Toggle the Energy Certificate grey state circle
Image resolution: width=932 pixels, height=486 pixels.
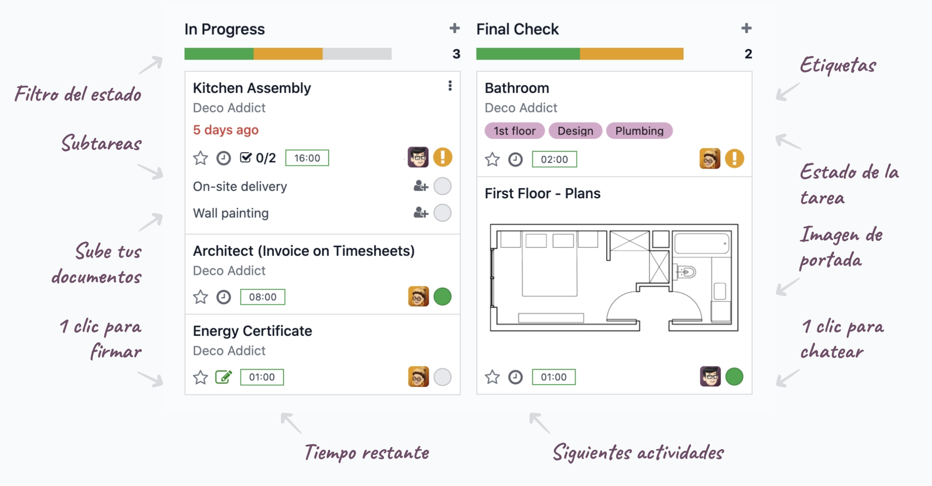442,377
